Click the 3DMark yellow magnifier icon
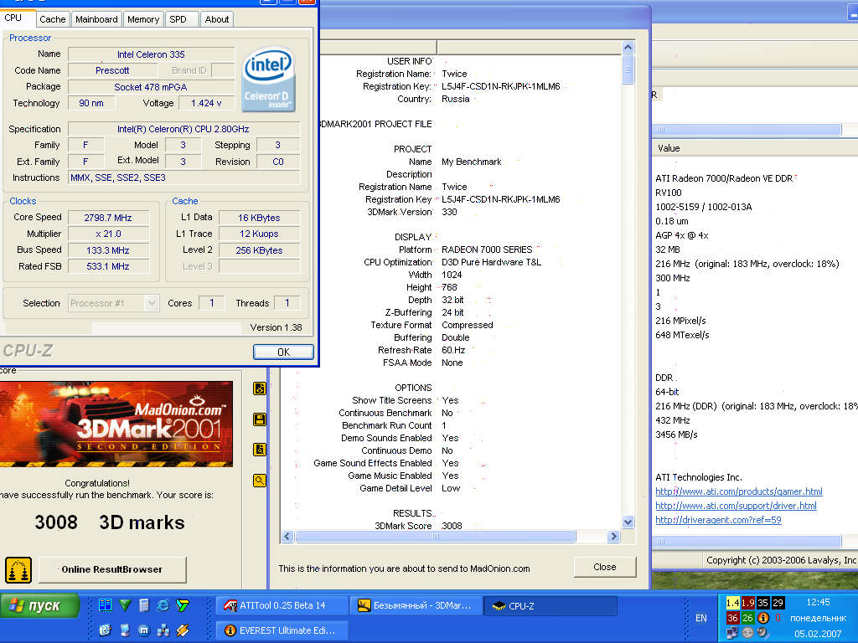Viewport: 858px width, 643px height. pos(260,481)
